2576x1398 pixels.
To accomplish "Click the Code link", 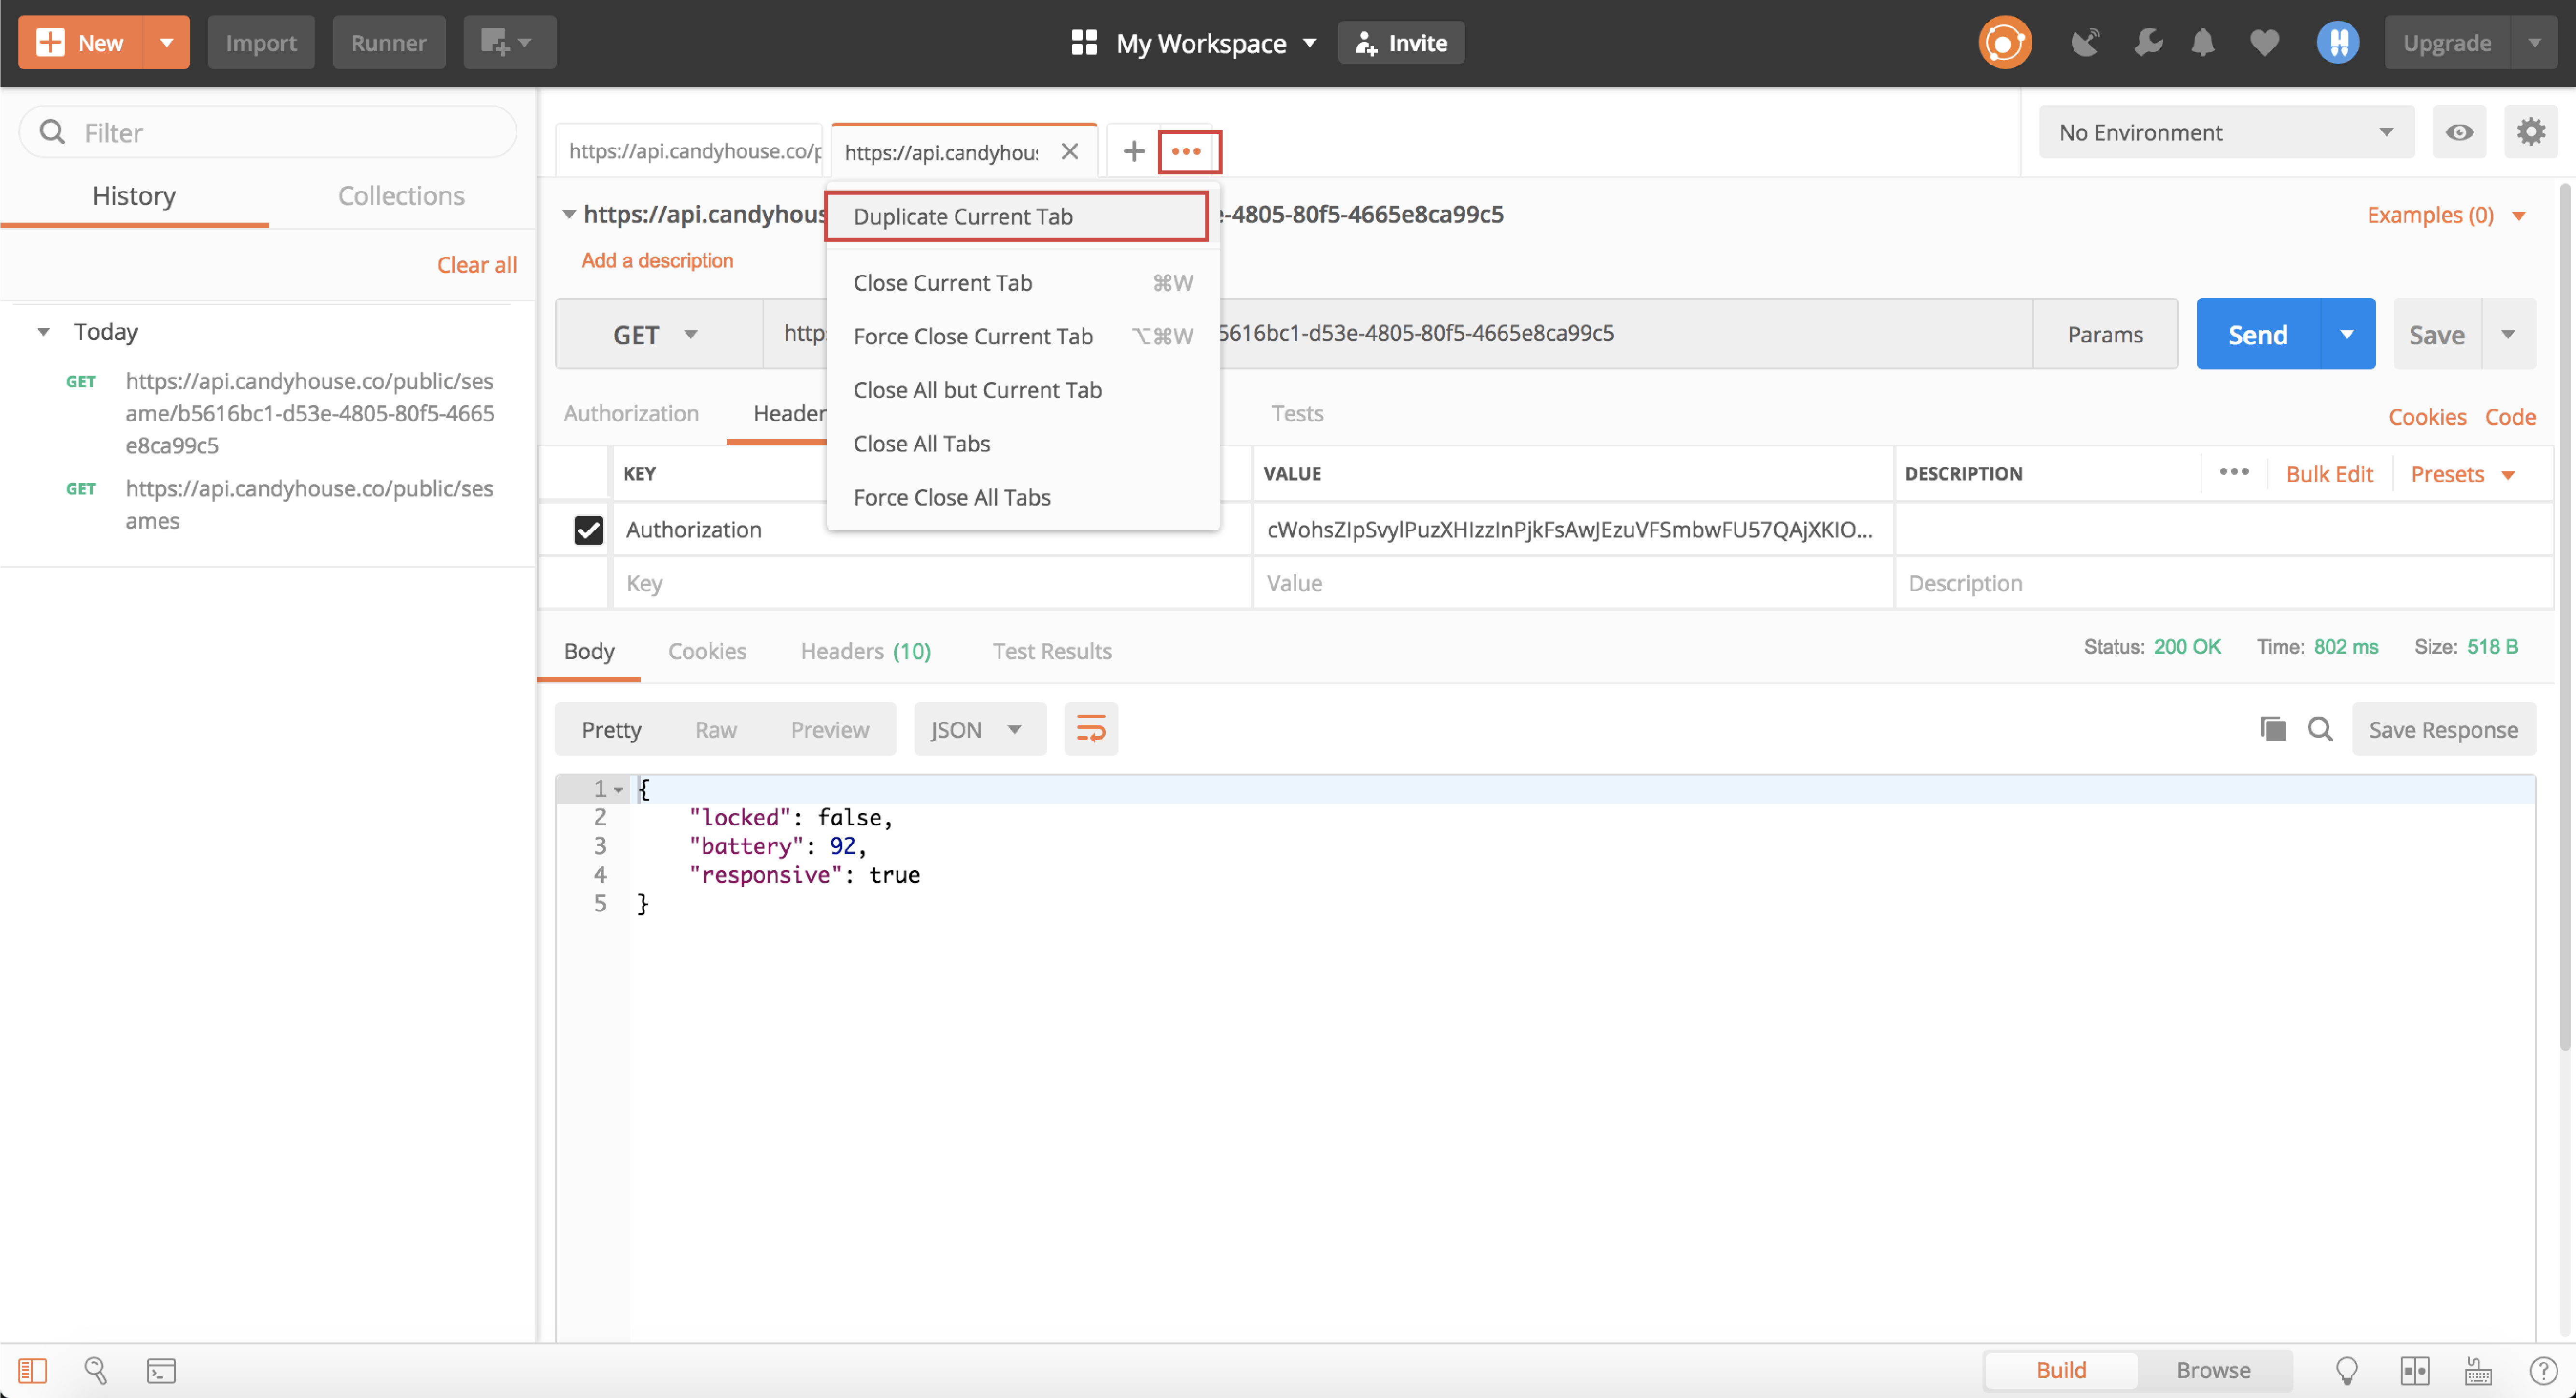I will tap(2510, 417).
